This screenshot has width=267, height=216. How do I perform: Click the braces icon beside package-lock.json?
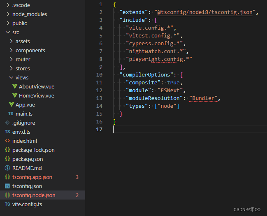pos(7,150)
